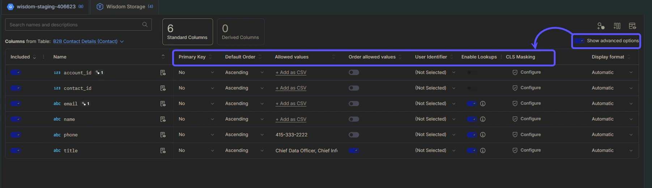Open description editor icon for title row

[163, 150]
